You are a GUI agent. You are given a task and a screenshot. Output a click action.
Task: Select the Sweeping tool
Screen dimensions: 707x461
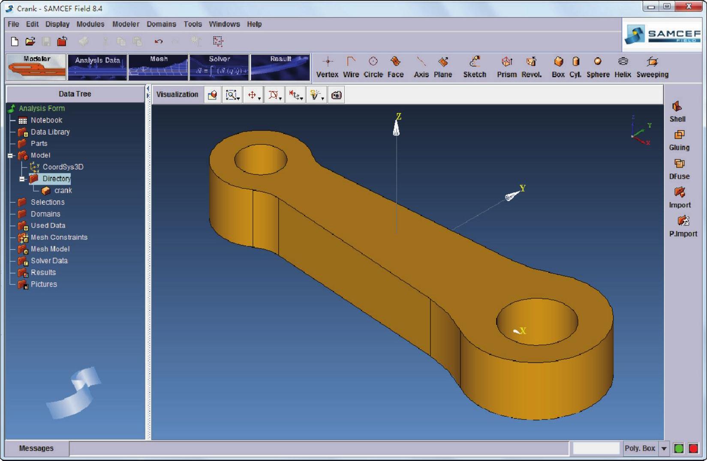coord(652,67)
